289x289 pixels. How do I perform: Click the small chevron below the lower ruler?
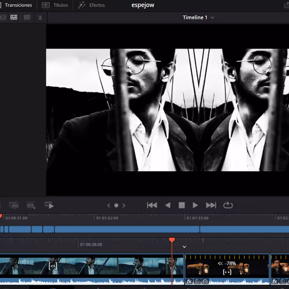point(184,247)
